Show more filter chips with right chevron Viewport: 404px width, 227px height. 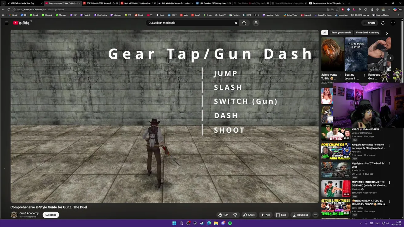pyautogui.click(x=387, y=33)
